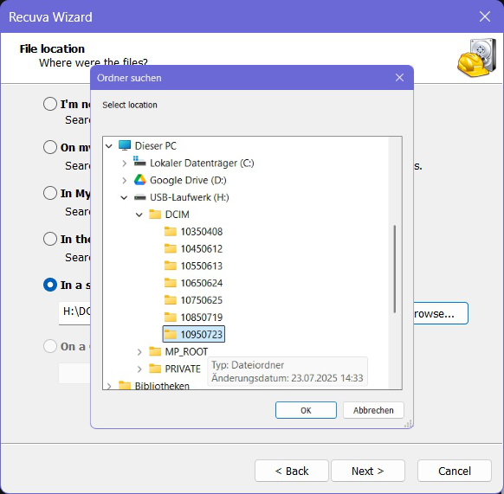Expand Lokaler Datenträger (C:) node
504x494 pixels.
125,164
